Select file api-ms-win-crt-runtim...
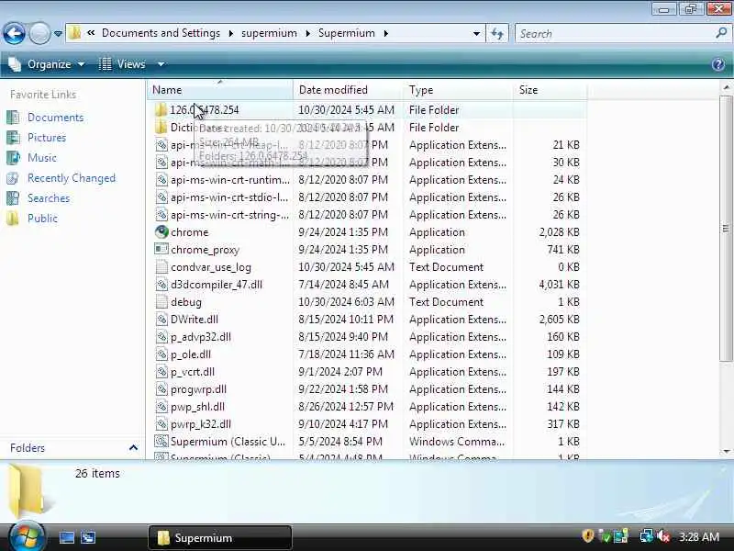734x551 pixels. (x=230, y=180)
